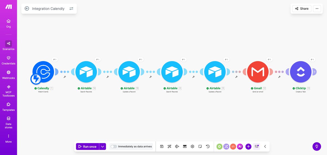Click the Create a Task caption

click(301, 92)
